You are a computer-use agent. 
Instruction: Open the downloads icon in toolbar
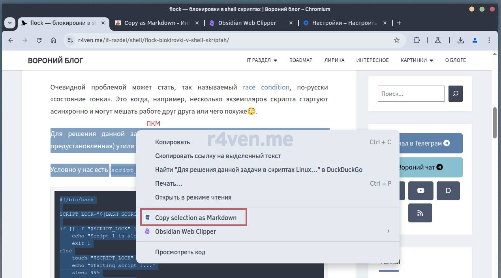pyautogui.click(x=460, y=40)
